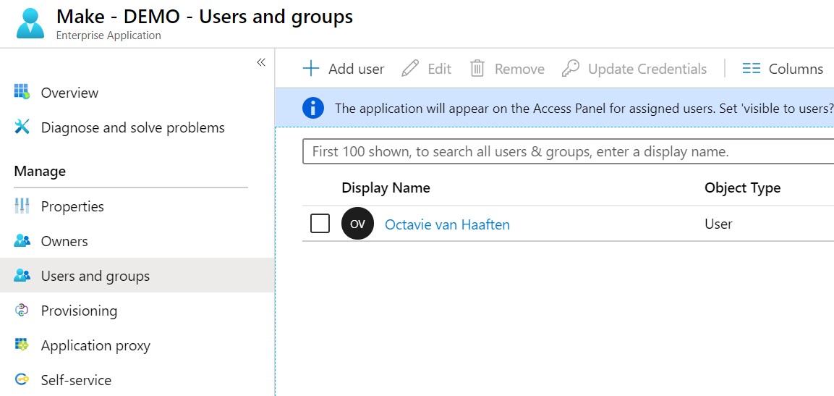Click the Overview grid icon
This screenshot has width=834, height=396.
click(22, 92)
